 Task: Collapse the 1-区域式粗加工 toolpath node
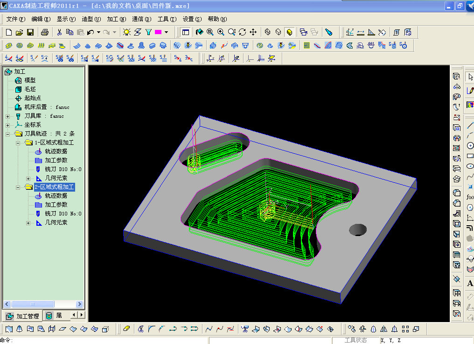pos(18,143)
